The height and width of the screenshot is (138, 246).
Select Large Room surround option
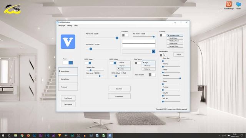175,43
